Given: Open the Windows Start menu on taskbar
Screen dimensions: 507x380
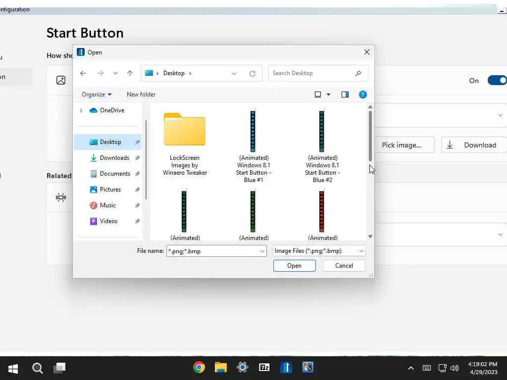Looking at the screenshot, I should click(13, 368).
